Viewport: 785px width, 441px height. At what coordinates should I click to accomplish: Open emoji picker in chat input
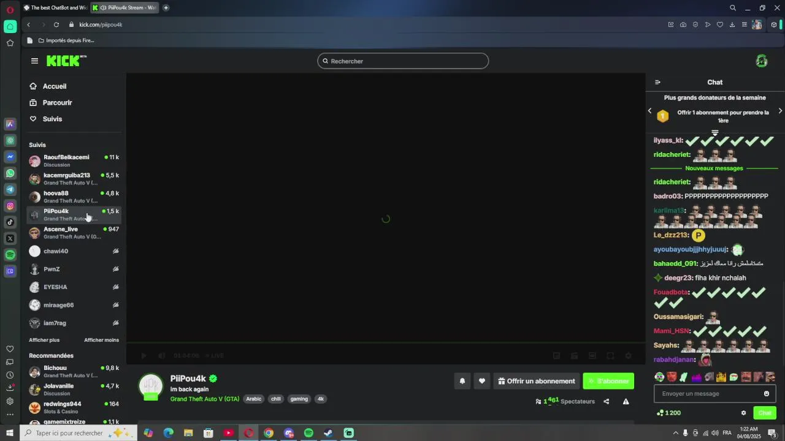tap(767, 394)
